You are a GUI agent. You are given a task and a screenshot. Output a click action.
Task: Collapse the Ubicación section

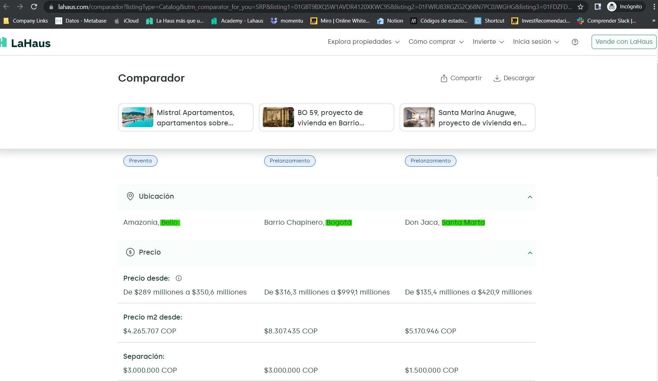click(530, 197)
